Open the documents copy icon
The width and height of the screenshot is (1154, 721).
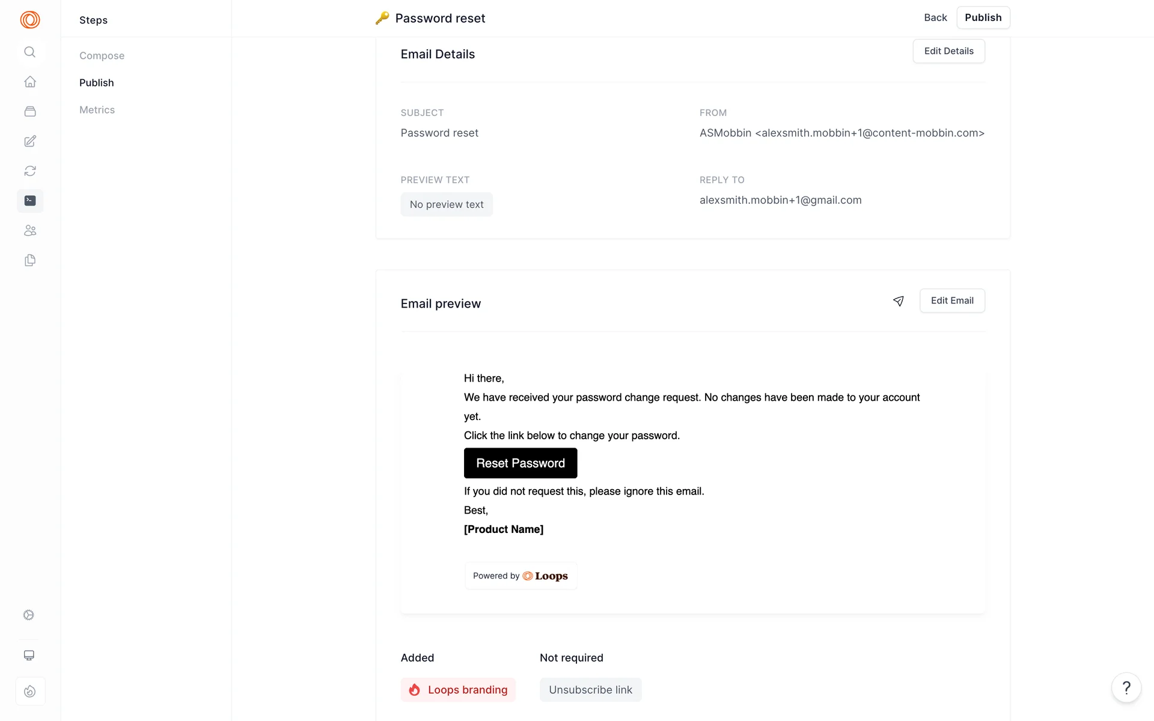[x=30, y=260]
